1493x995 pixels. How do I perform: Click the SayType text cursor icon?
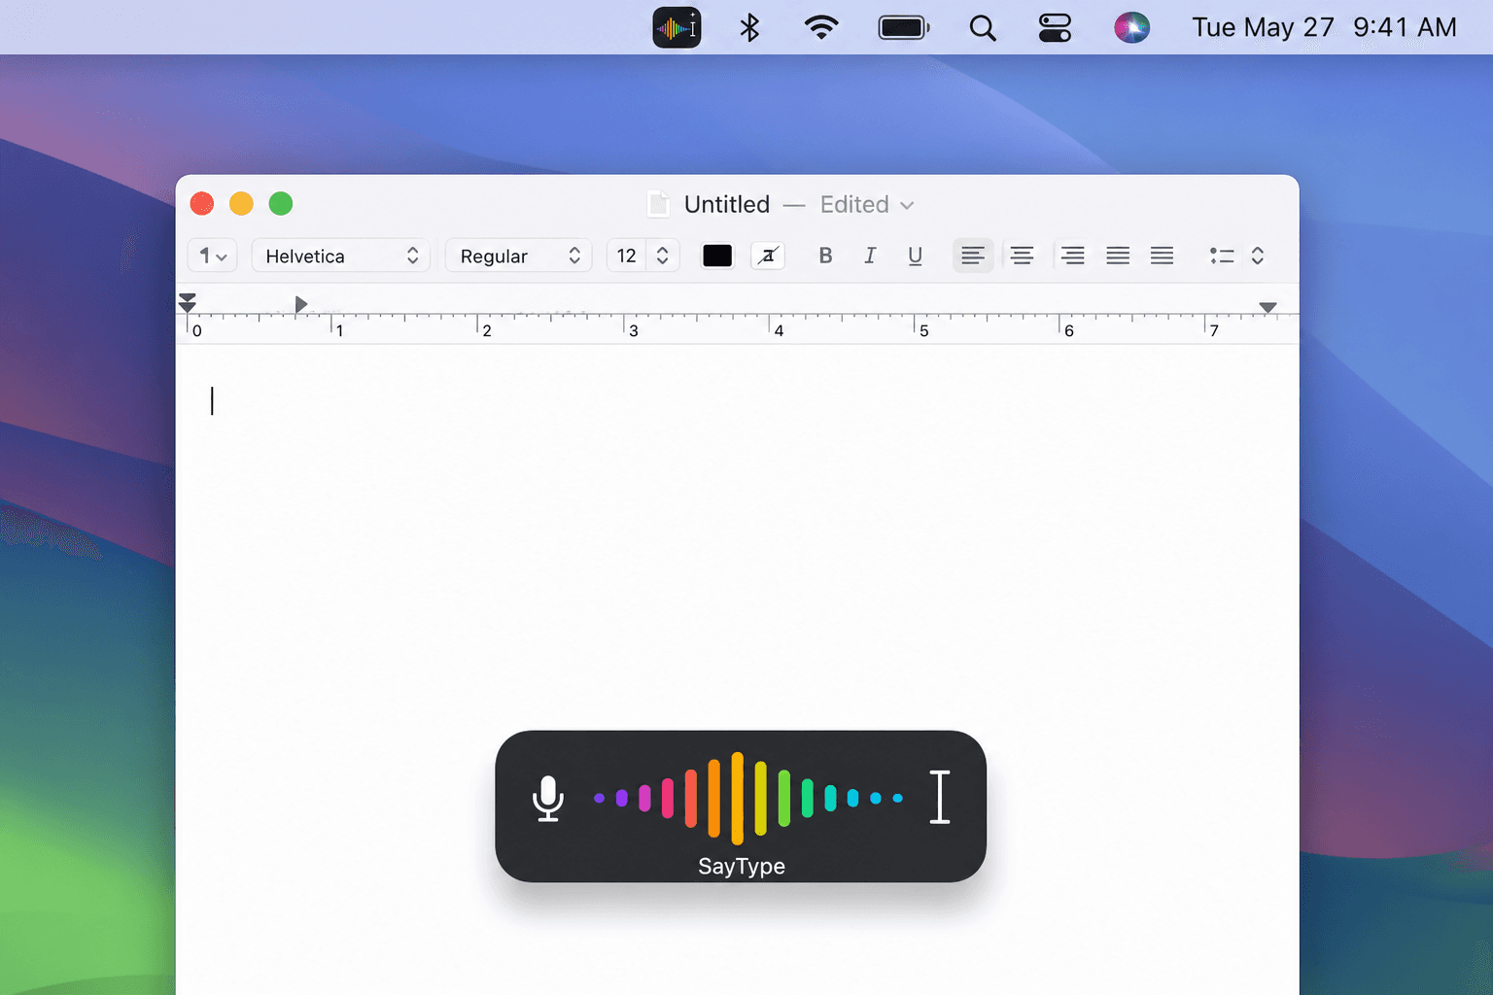coord(939,797)
